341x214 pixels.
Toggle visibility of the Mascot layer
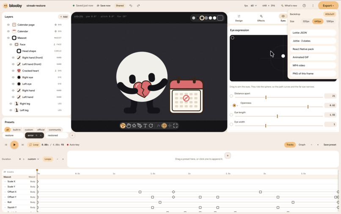(8, 38)
